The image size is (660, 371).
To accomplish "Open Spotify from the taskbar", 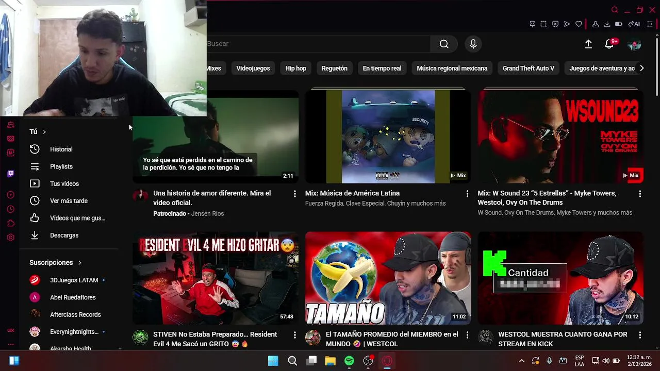I will [349, 361].
